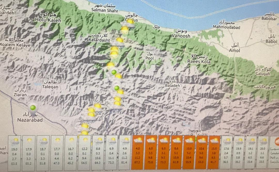This screenshot has width=279, height=172.
Task: Click the green marker above Nazarabad
Action: tap(33, 108)
